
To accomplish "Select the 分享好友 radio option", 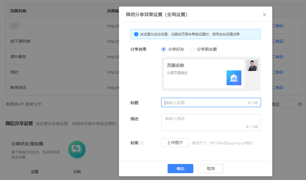I will click(x=164, y=49).
